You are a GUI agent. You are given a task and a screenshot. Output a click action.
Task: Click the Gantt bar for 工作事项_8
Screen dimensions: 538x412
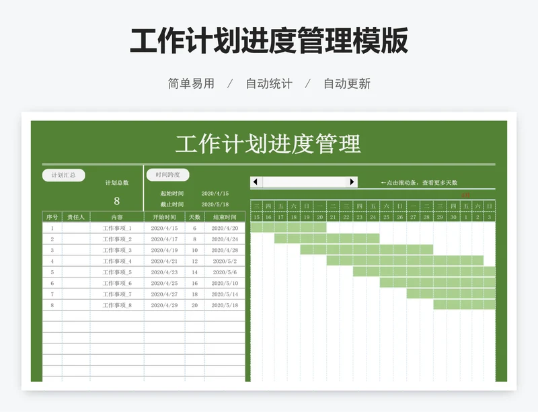click(464, 304)
